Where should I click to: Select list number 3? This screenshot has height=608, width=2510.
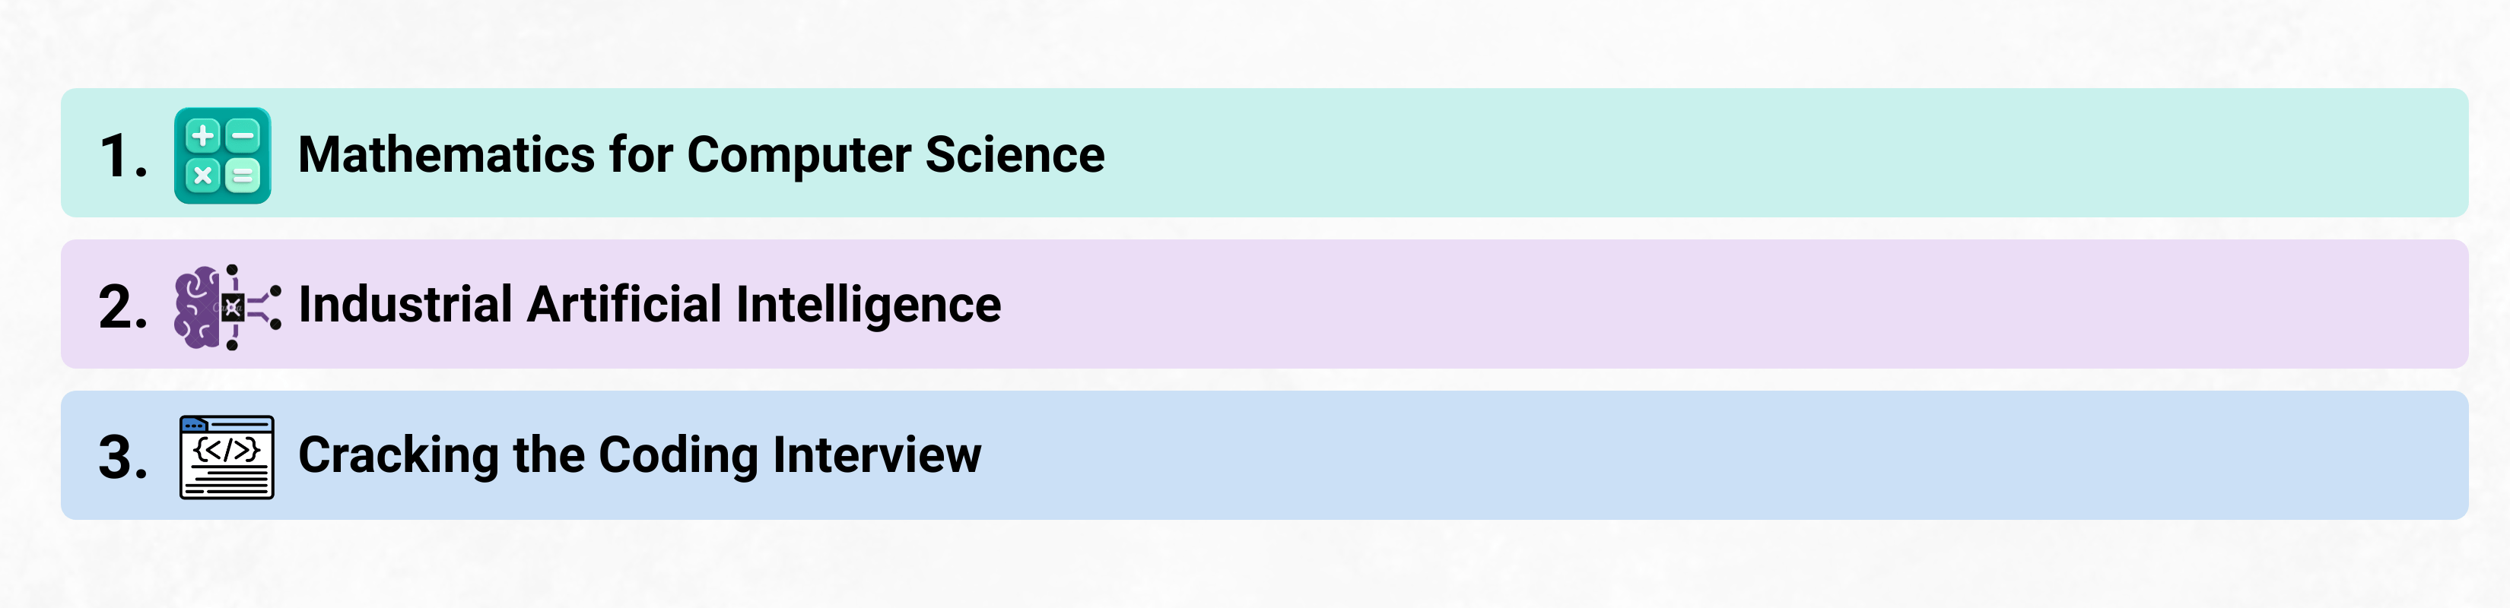(x=122, y=458)
